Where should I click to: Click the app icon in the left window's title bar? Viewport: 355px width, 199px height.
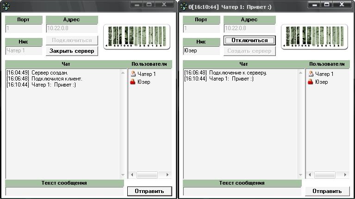pos(6,6)
